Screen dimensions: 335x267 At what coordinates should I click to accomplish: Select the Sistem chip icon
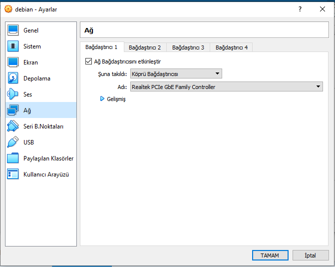tap(13, 46)
